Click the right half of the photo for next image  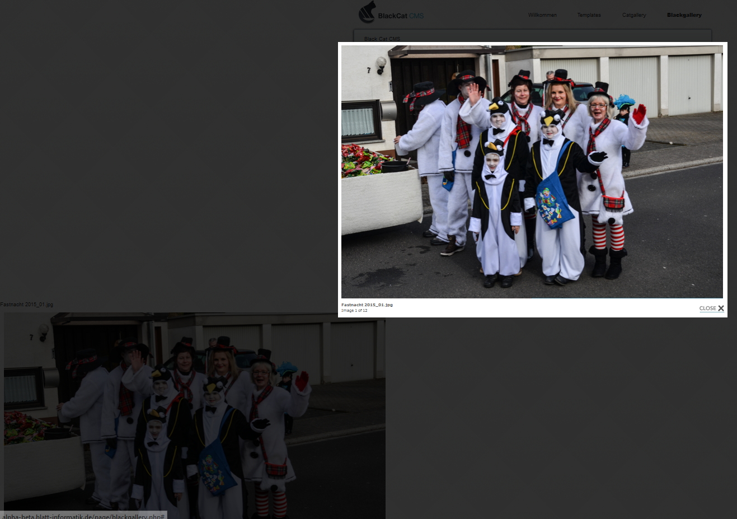(627, 171)
